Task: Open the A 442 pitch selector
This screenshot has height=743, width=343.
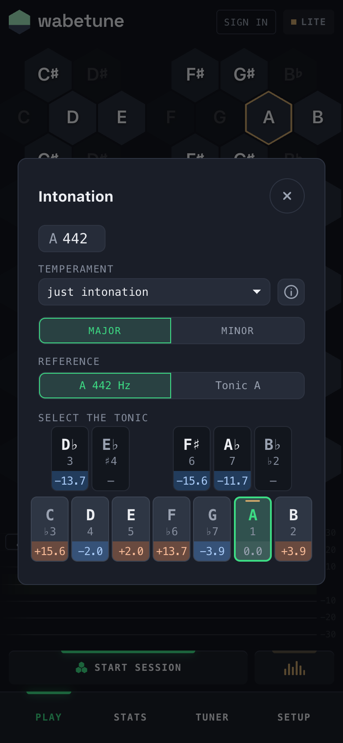Action: coord(72,239)
